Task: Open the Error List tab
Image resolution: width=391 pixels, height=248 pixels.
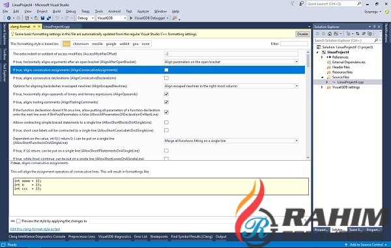Action: [x=140, y=236]
